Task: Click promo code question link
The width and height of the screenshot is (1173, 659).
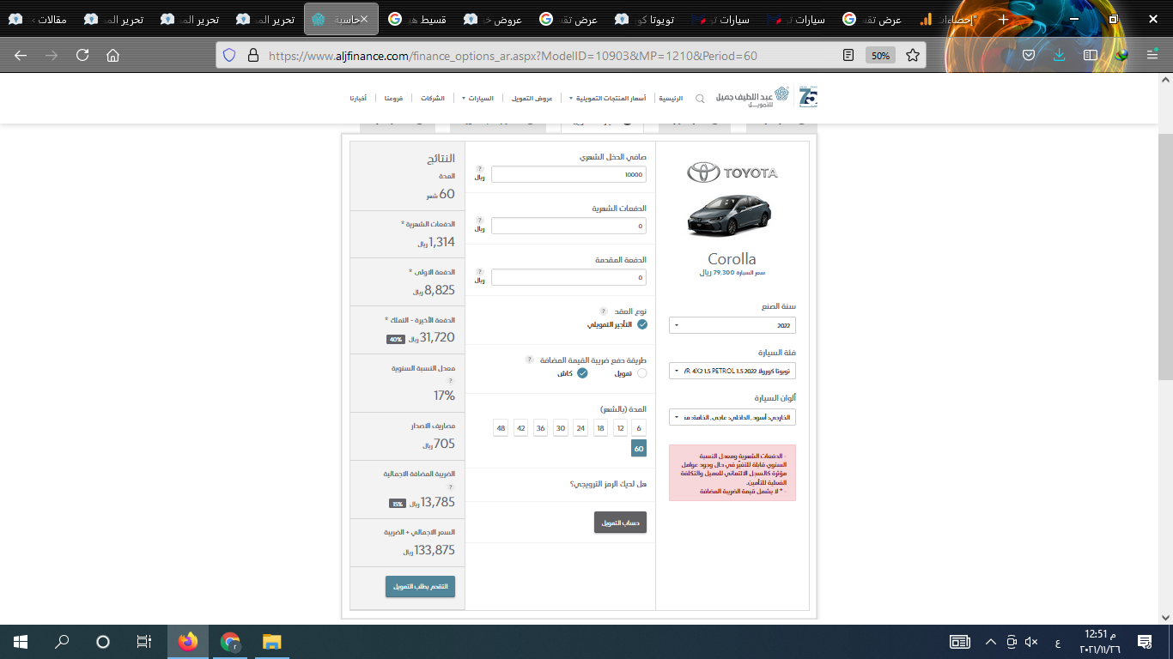Action: [x=608, y=484]
